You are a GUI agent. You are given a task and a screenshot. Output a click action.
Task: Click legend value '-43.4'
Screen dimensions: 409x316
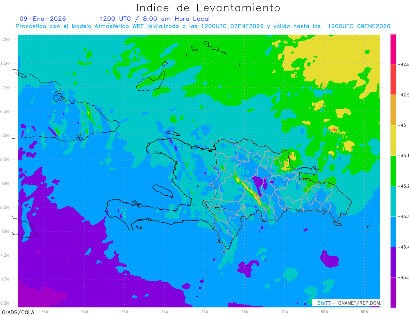click(x=404, y=247)
